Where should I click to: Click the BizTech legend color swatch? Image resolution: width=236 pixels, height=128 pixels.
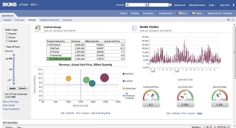pyautogui.click(x=124, y=74)
